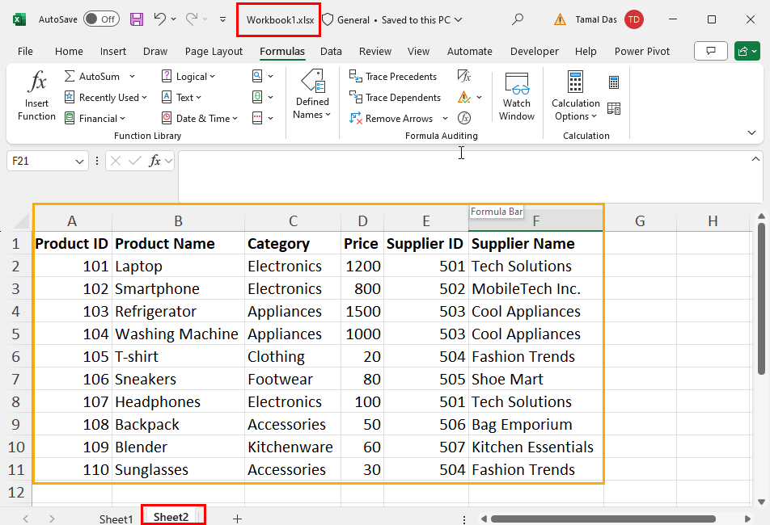Open Customize Quick Access Toolbar dropdown
This screenshot has height=525, width=770.
click(223, 19)
